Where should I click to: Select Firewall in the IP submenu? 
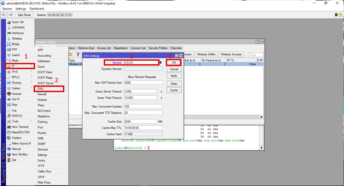[x=51, y=94]
